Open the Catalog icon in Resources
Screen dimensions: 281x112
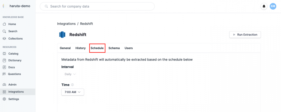(x=4, y=54)
